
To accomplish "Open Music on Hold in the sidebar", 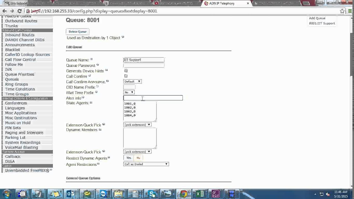I will [18, 123].
